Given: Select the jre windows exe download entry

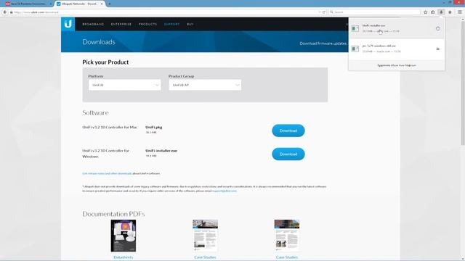Looking at the screenshot, I should click(x=397, y=49).
